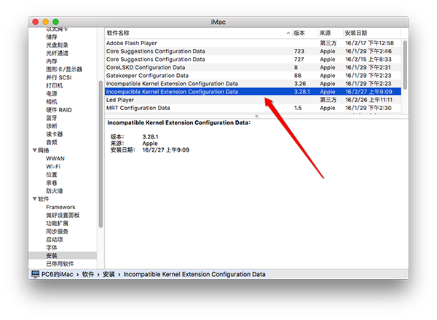Select 图形卡/显示器 in the sidebar

point(64,69)
